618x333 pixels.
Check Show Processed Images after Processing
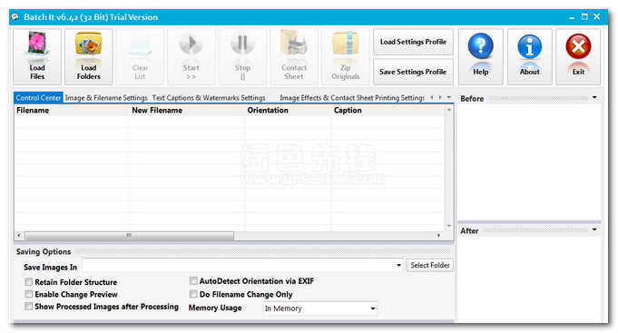click(29, 306)
